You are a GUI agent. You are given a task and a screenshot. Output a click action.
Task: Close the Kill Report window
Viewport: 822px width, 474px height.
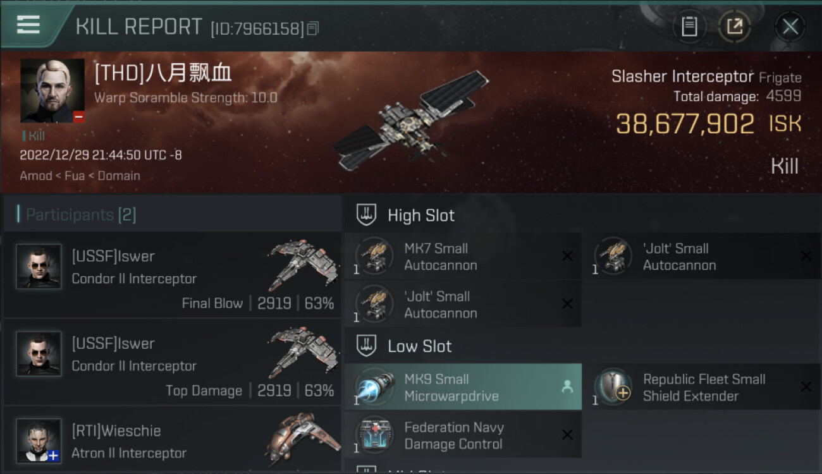[x=790, y=27]
